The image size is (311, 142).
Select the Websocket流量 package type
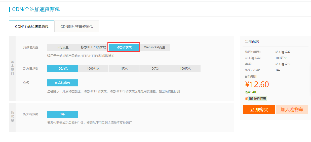[154, 47]
